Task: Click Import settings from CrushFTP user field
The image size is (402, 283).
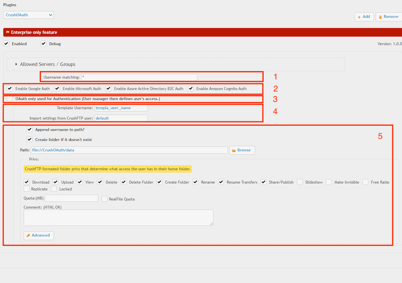Action: coord(121,118)
